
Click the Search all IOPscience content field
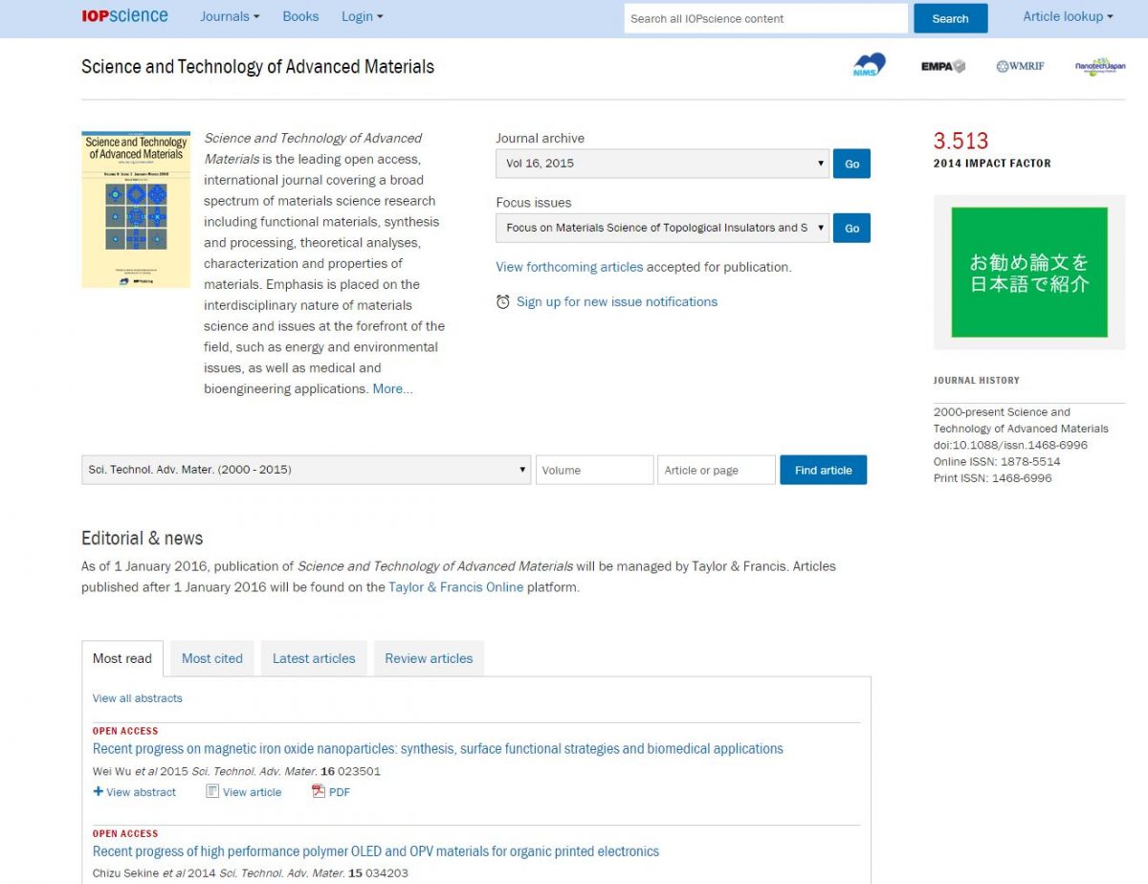click(766, 18)
